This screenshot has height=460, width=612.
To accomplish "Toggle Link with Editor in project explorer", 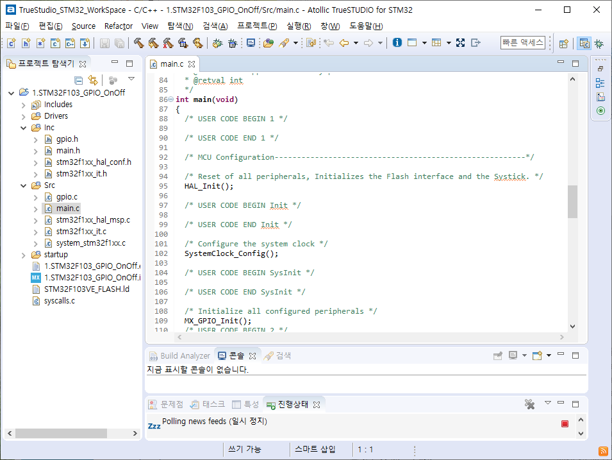I will click(x=93, y=80).
